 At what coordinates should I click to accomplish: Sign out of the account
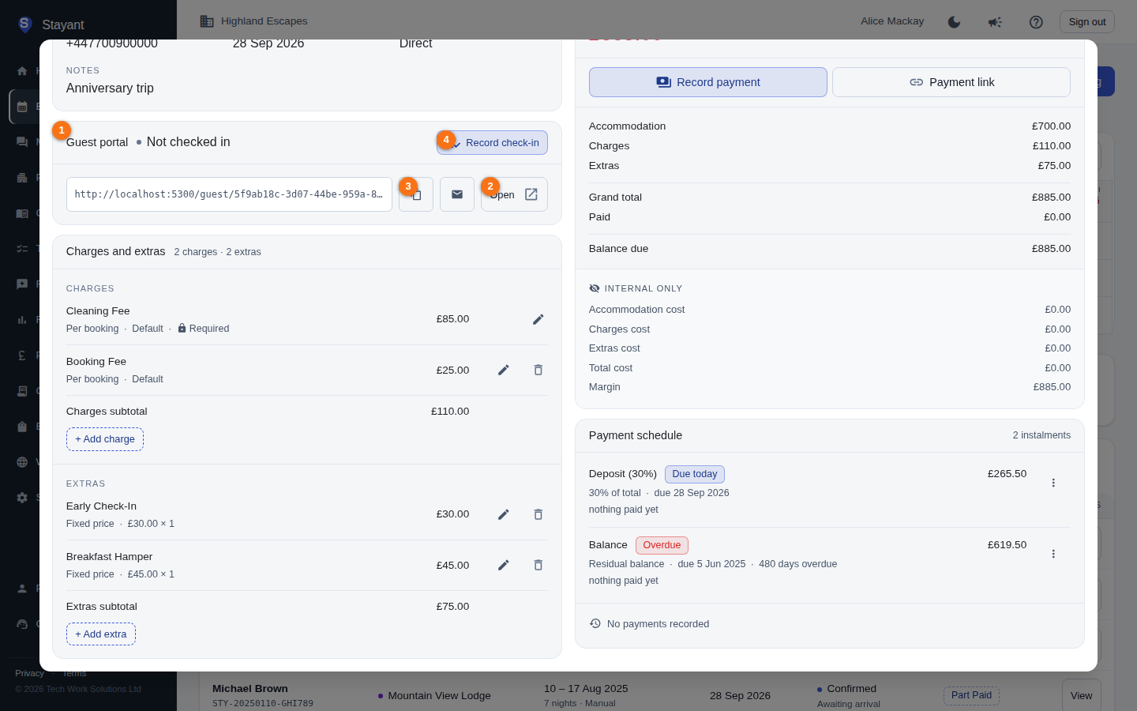[x=1087, y=22]
